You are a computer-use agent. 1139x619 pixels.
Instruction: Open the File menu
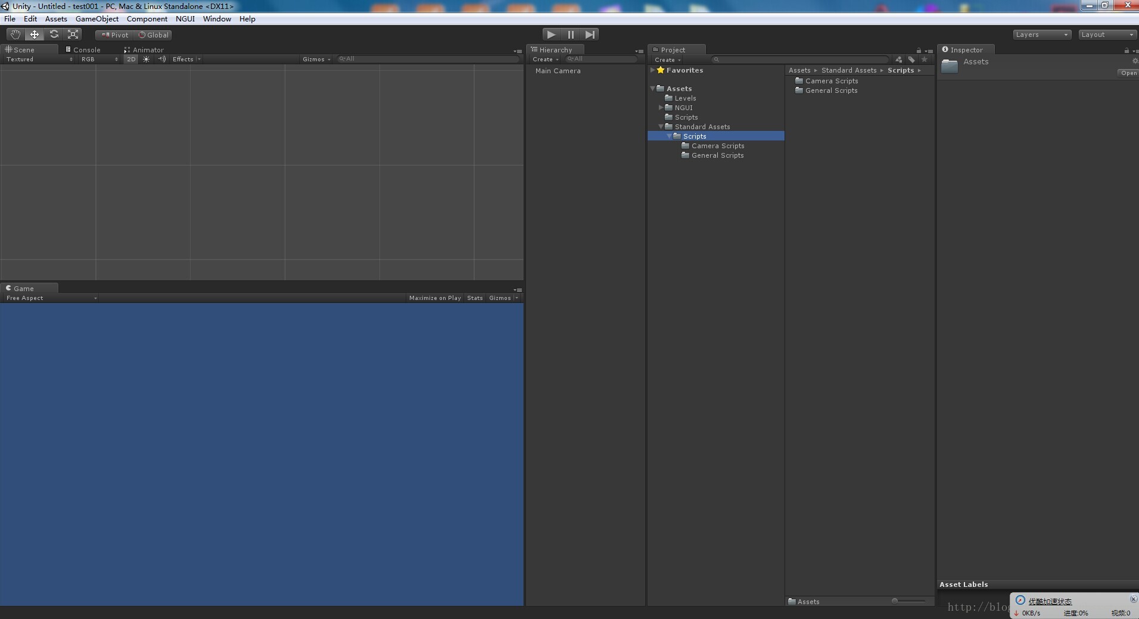[10, 19]
